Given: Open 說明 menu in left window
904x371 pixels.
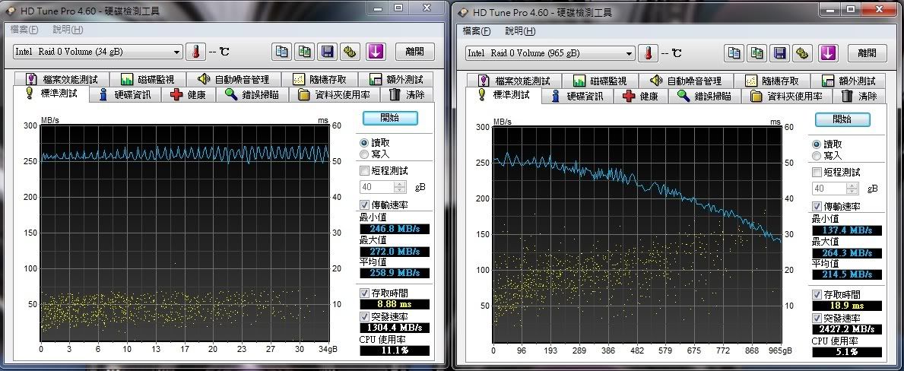Looking at the screenshot, I should pyautogui.click(x=68, y=30).
